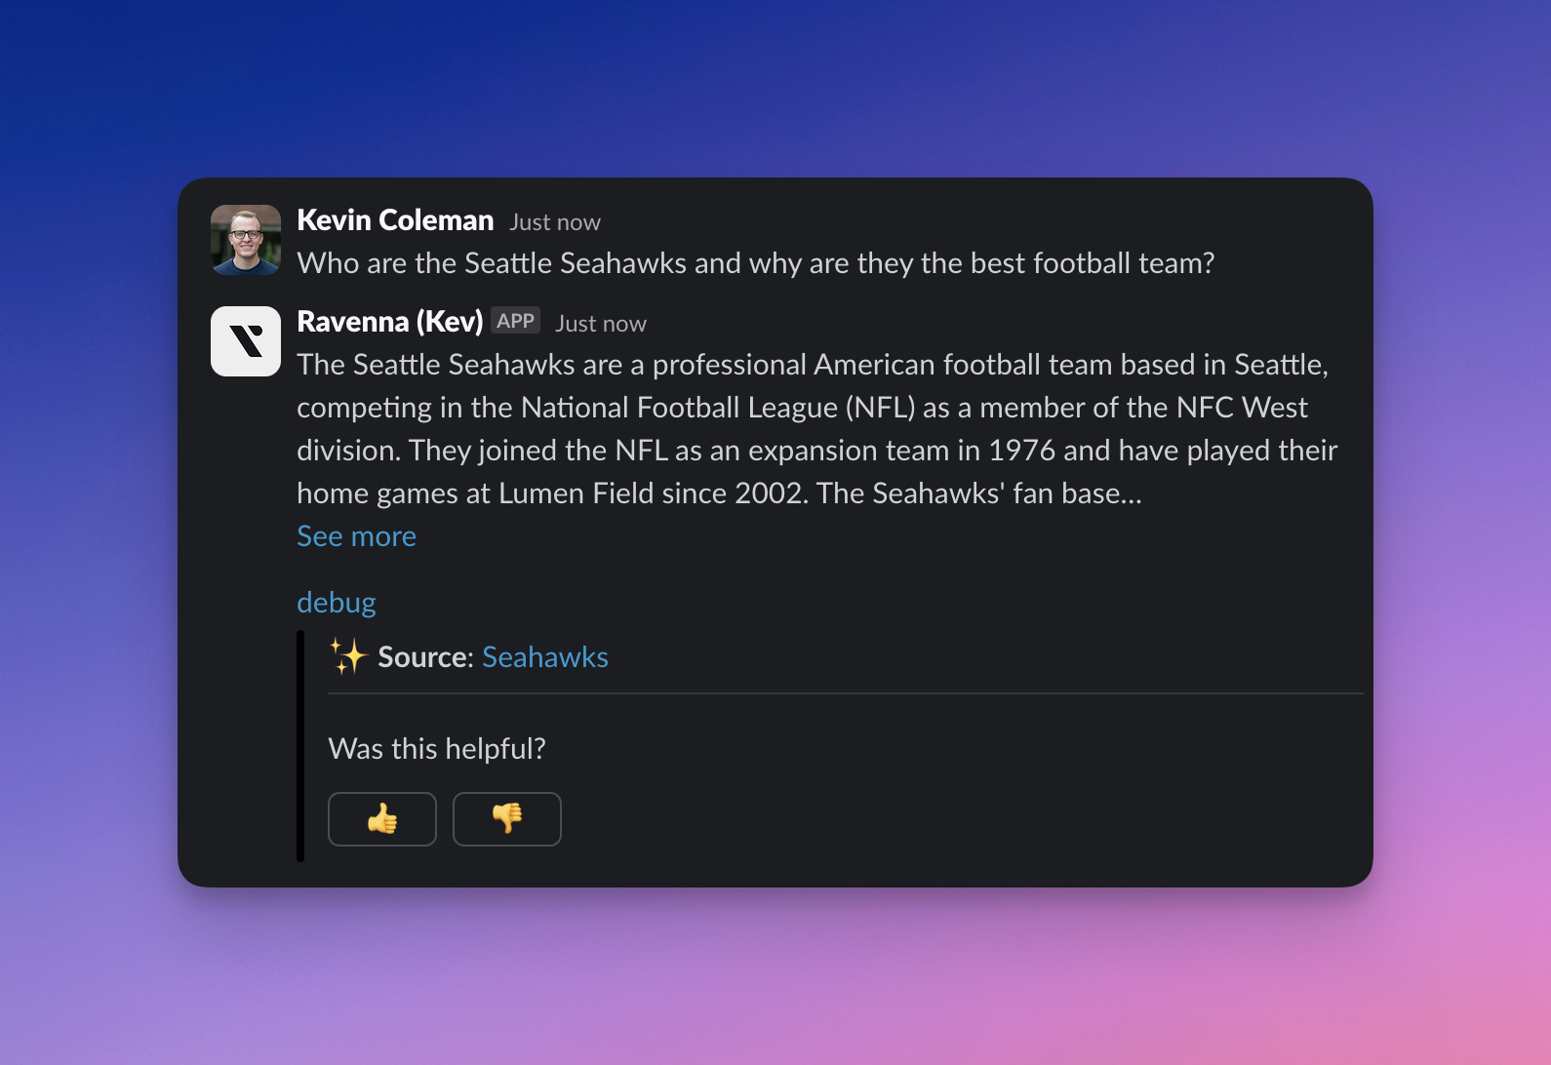1551x1065 pixels.
Task: Open the Seahawks source link
Action: [x=545, y=657]
